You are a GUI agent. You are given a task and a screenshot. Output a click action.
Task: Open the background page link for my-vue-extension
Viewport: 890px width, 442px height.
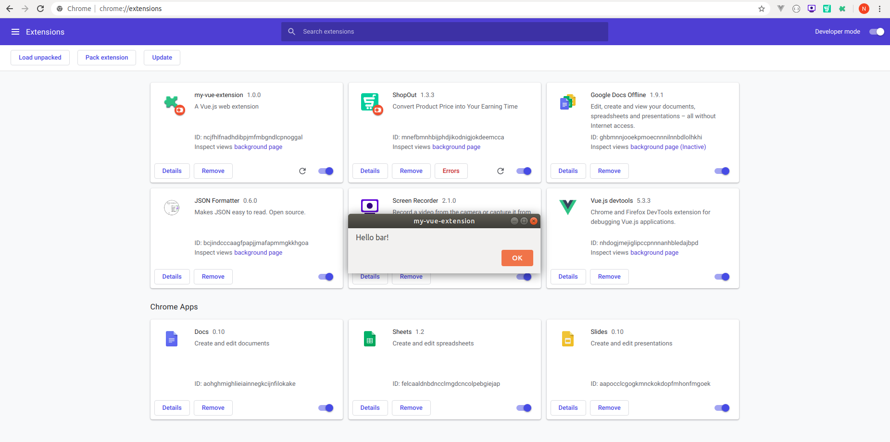click(258, 147)
